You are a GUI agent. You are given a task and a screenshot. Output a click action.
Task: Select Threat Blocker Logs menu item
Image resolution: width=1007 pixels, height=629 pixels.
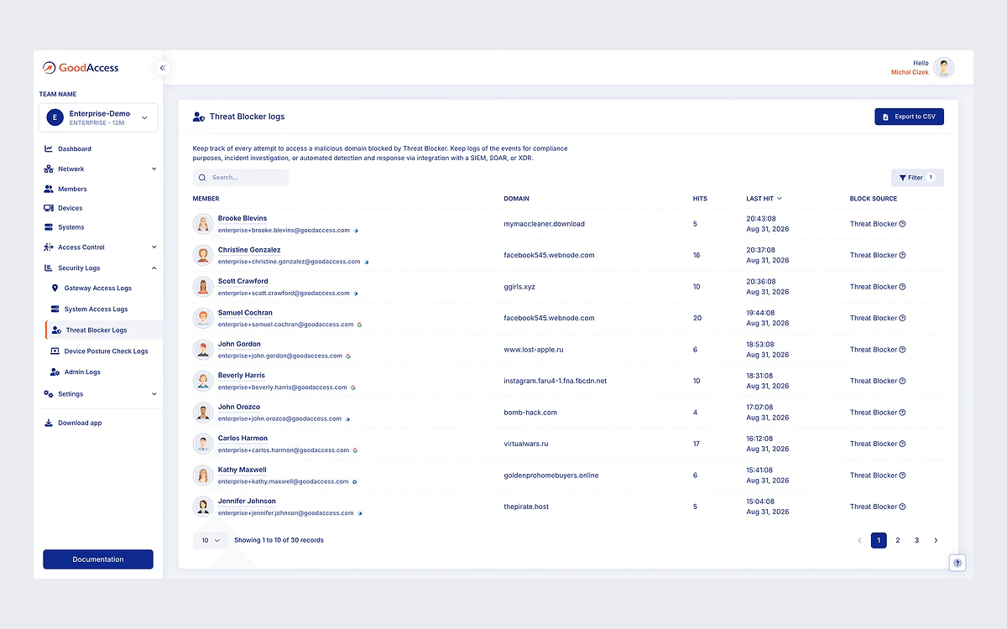(x=104, y=330)
